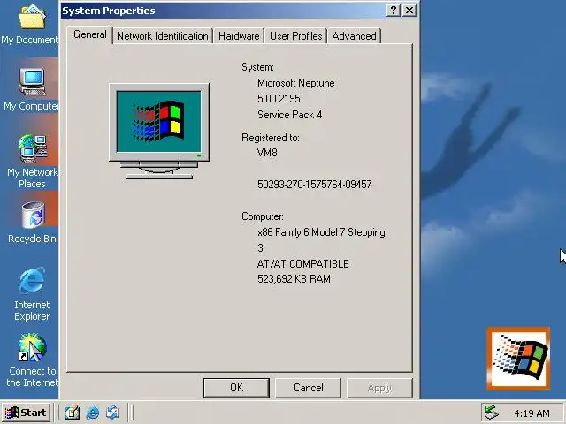566x424 pixels.
Task: Click the Windows monitor logo image
Action: (159, 131)
